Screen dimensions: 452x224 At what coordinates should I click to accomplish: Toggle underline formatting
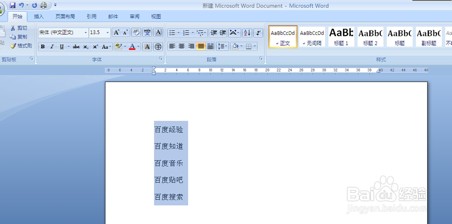(61, 47)
